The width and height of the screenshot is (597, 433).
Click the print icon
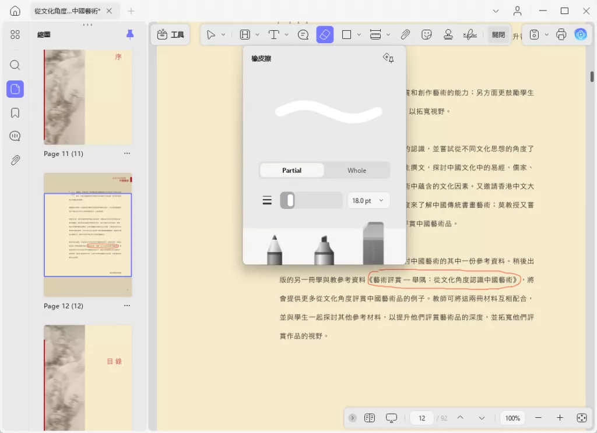(561, 35)
